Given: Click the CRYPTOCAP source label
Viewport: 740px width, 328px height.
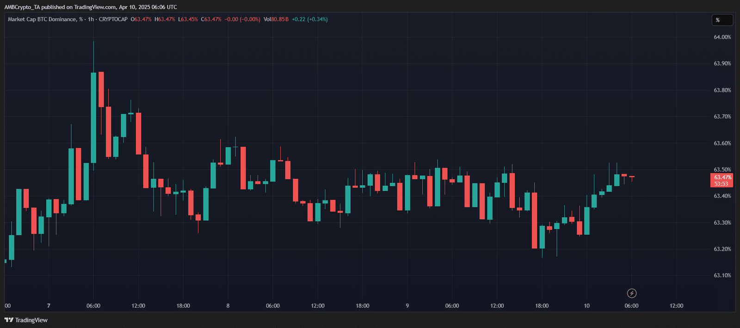Looking at the screenshot, I should click(x=113, y=19).
